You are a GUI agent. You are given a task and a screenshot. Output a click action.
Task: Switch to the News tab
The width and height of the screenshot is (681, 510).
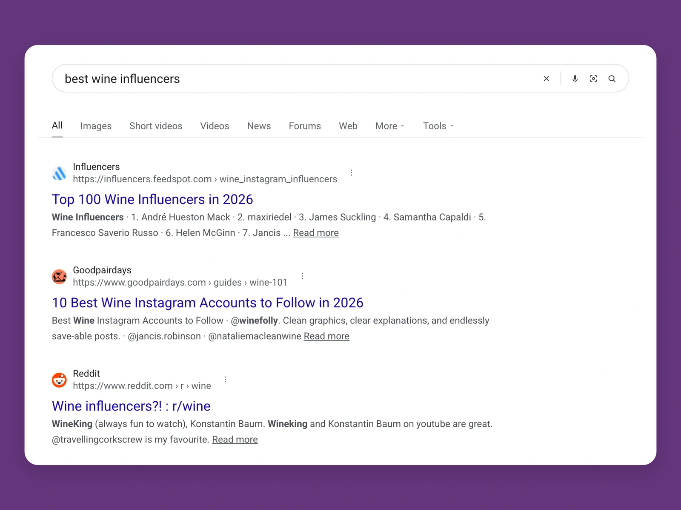pyautogui.click(x=259, y=126)
